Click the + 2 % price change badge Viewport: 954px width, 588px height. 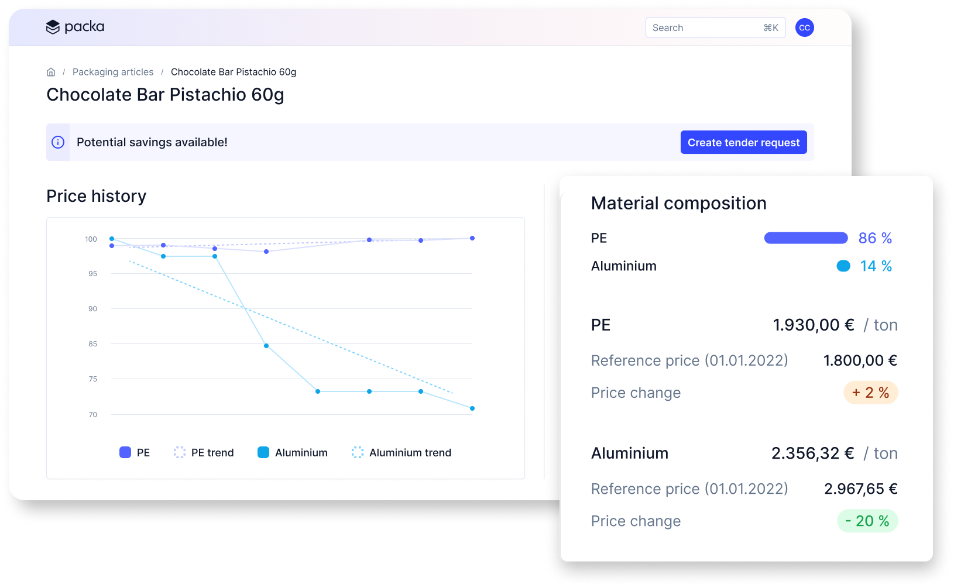point(870,393)
